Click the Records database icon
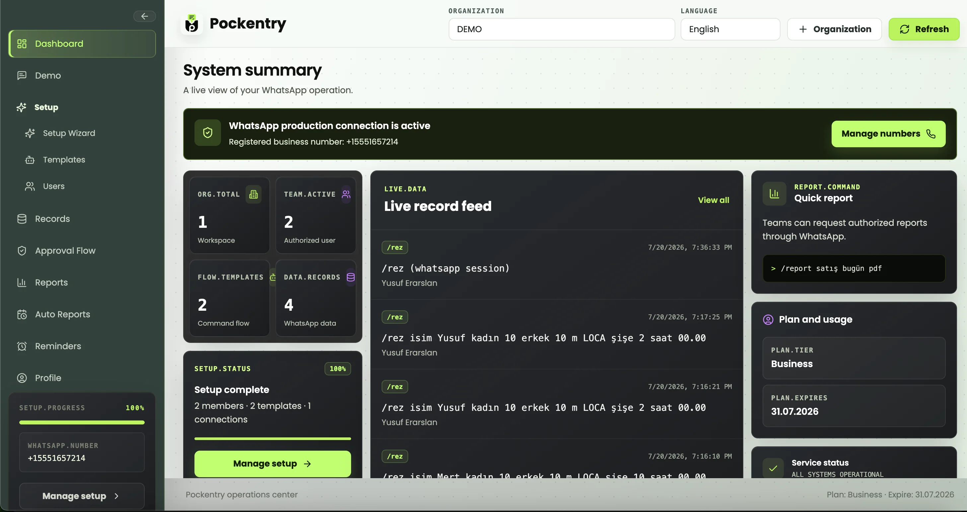The height and width of the screenshot is (512, 967). pos(22,219)
